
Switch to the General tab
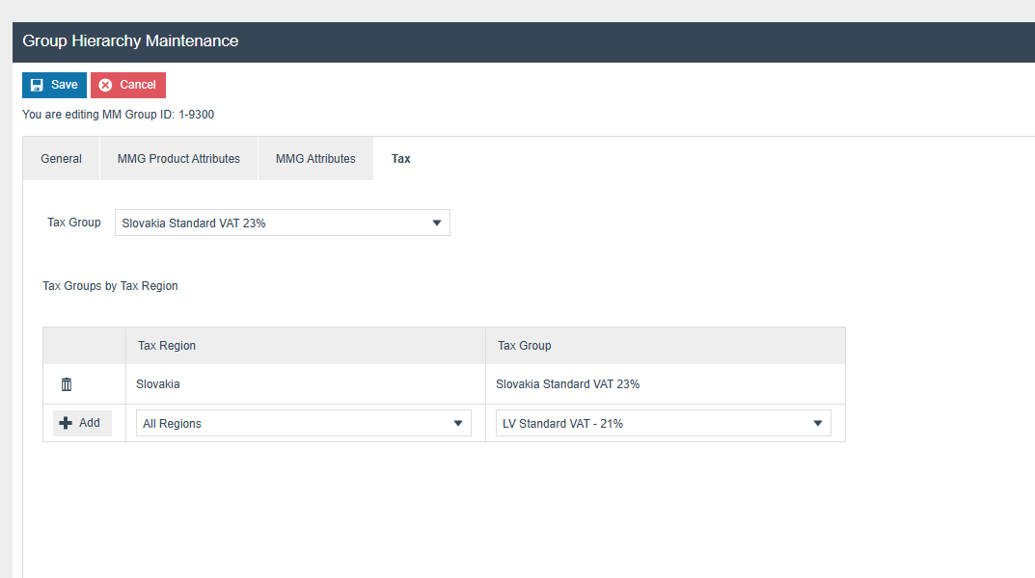pos(61,159)
